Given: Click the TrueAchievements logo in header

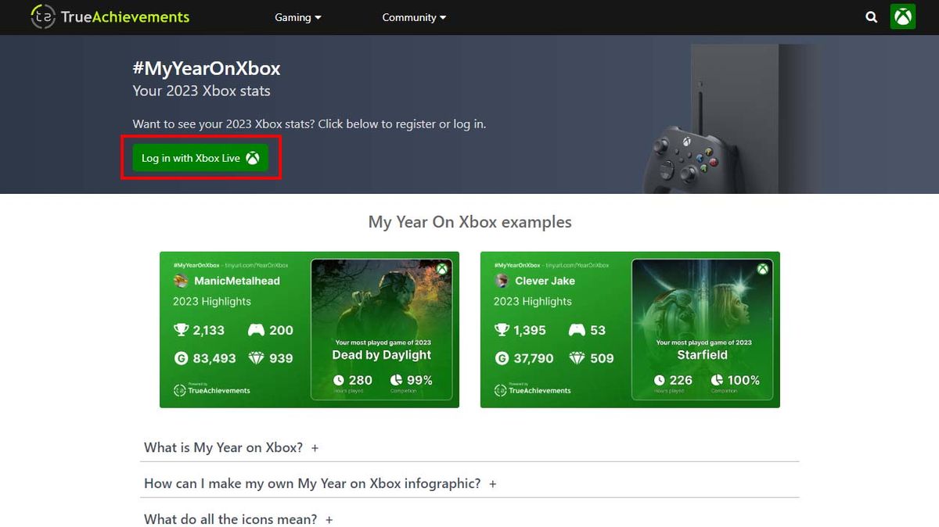Looking at the screenshot, I should (x=110, y=16).
